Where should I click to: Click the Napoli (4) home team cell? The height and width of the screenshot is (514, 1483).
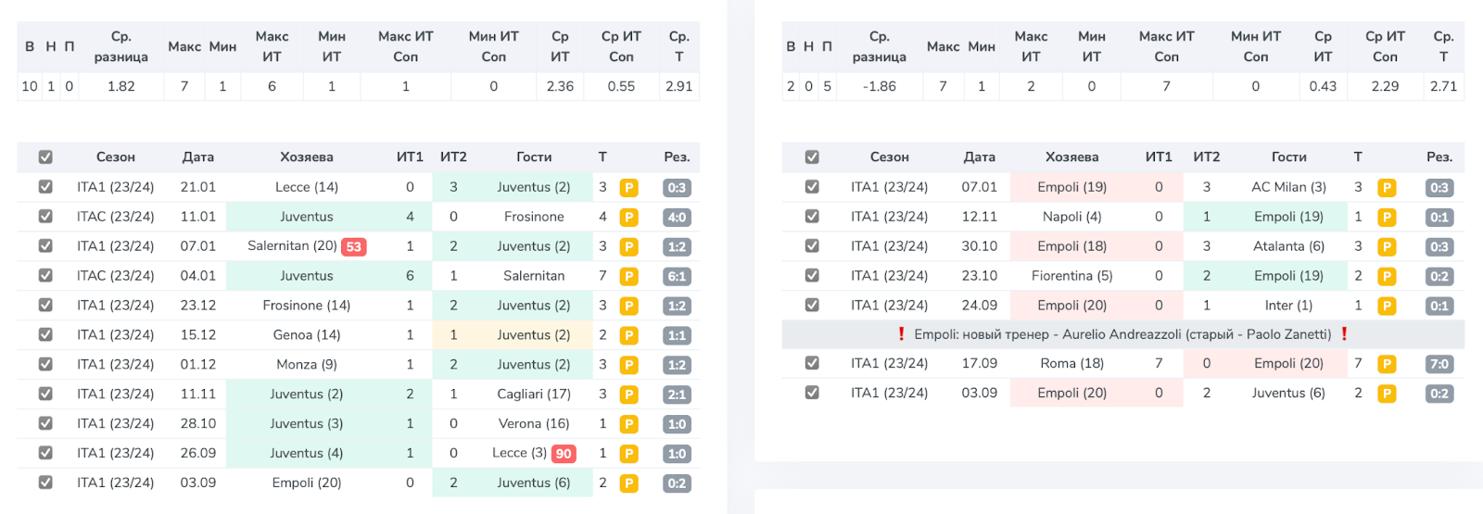pos(1071,217)
